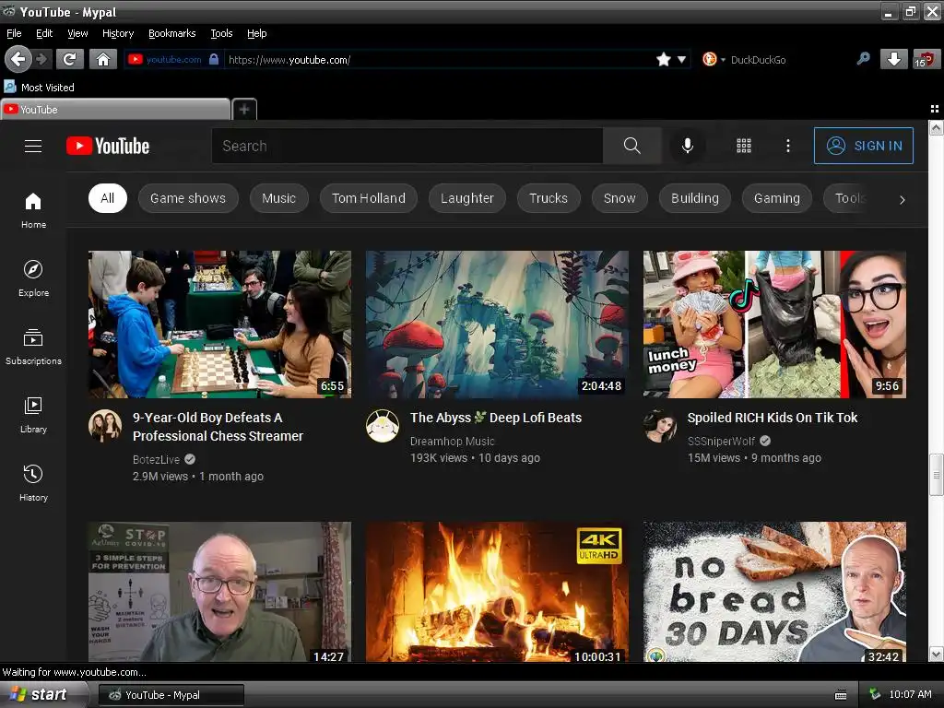Select the Snow filter chip

[619, 198]
